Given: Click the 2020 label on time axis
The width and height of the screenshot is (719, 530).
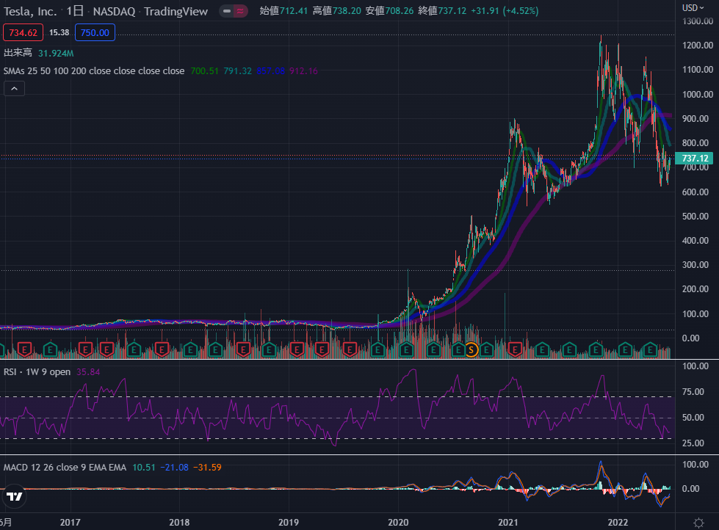Looking at the screenshot, I should [x=398, y=522].
